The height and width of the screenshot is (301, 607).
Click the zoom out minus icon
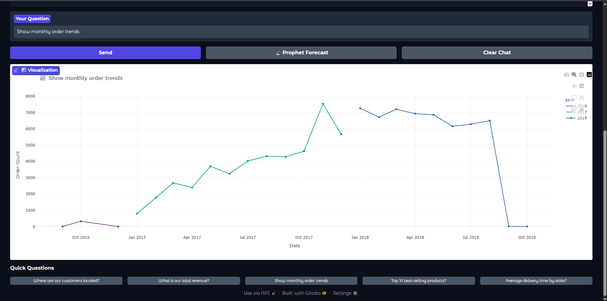582,86
